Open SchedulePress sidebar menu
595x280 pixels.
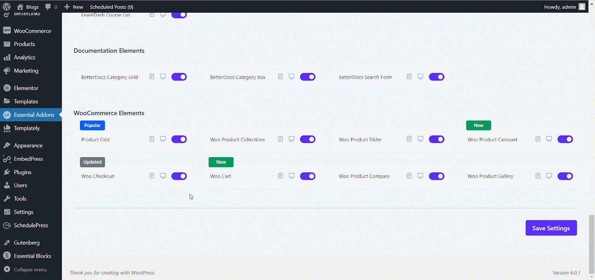pos(31,225)
